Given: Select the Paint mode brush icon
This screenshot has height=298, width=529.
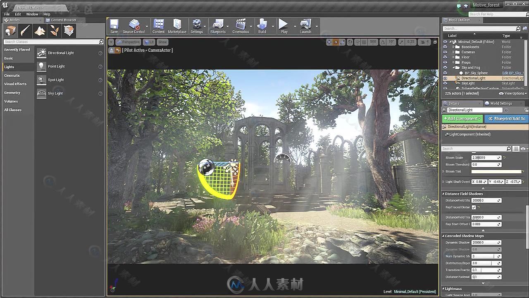Looking at the screenshot, I should click(x=25, y=31).
